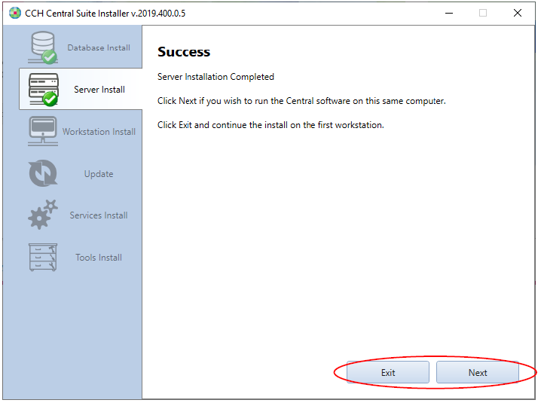Click the Workstation Install monitor icon

[x=43, y=132]
